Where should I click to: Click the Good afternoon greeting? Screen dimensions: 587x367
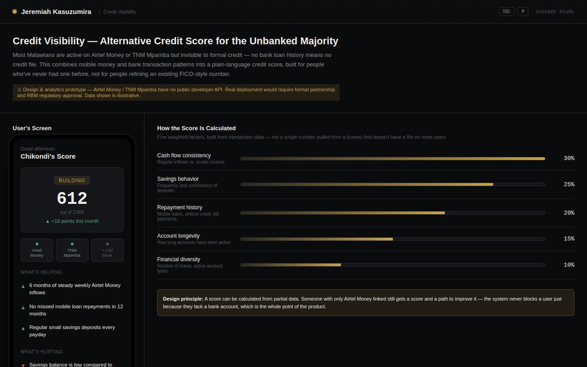click(38, 149)
